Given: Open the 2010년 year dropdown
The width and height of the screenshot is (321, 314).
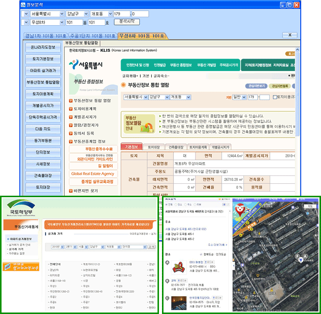Looking at the screenshot, I should tap(57, 247).
